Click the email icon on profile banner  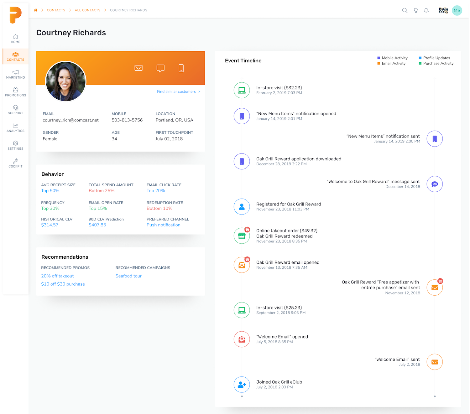click(138, 68)
